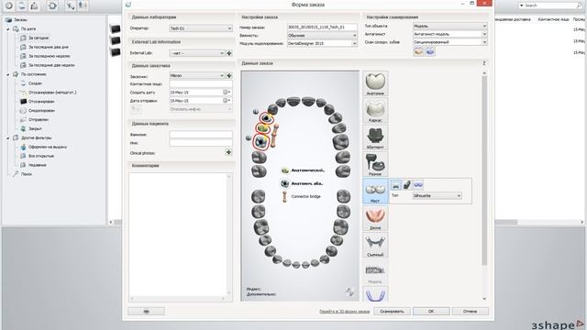Open the Антагонист dropdown
The height and width of the screenshot is (330, 587).
[450, 34]
